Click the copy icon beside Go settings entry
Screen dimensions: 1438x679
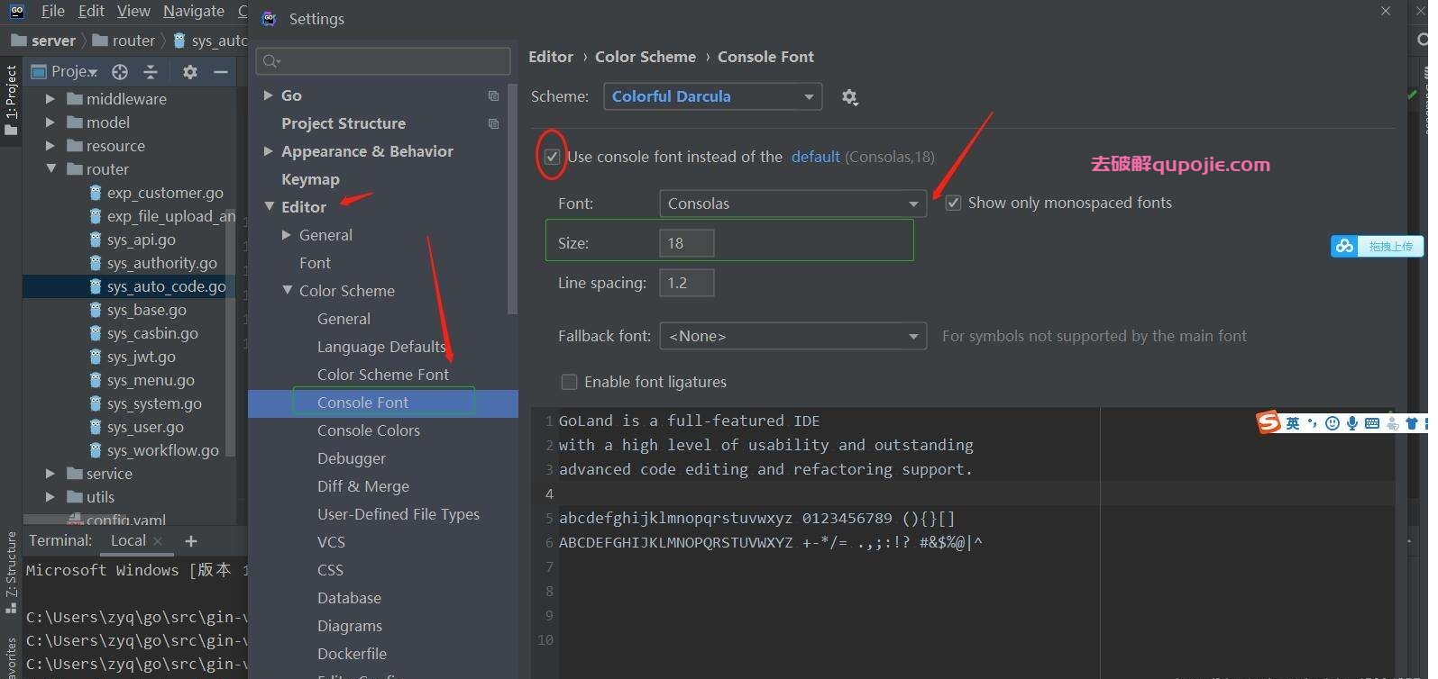pos(493,95)
